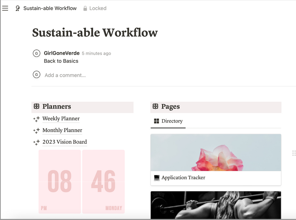Click the laptop icon on Application Tracker card

157,178
